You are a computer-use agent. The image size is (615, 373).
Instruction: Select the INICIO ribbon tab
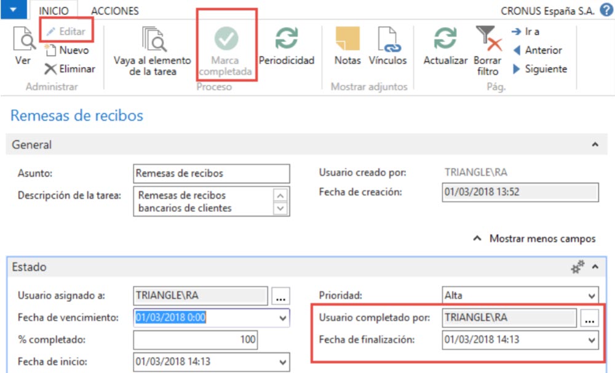[x=54, y=10]
